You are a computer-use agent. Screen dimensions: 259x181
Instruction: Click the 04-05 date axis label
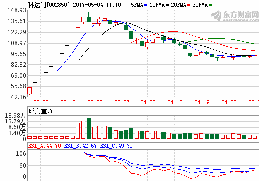tap(148, 102)
